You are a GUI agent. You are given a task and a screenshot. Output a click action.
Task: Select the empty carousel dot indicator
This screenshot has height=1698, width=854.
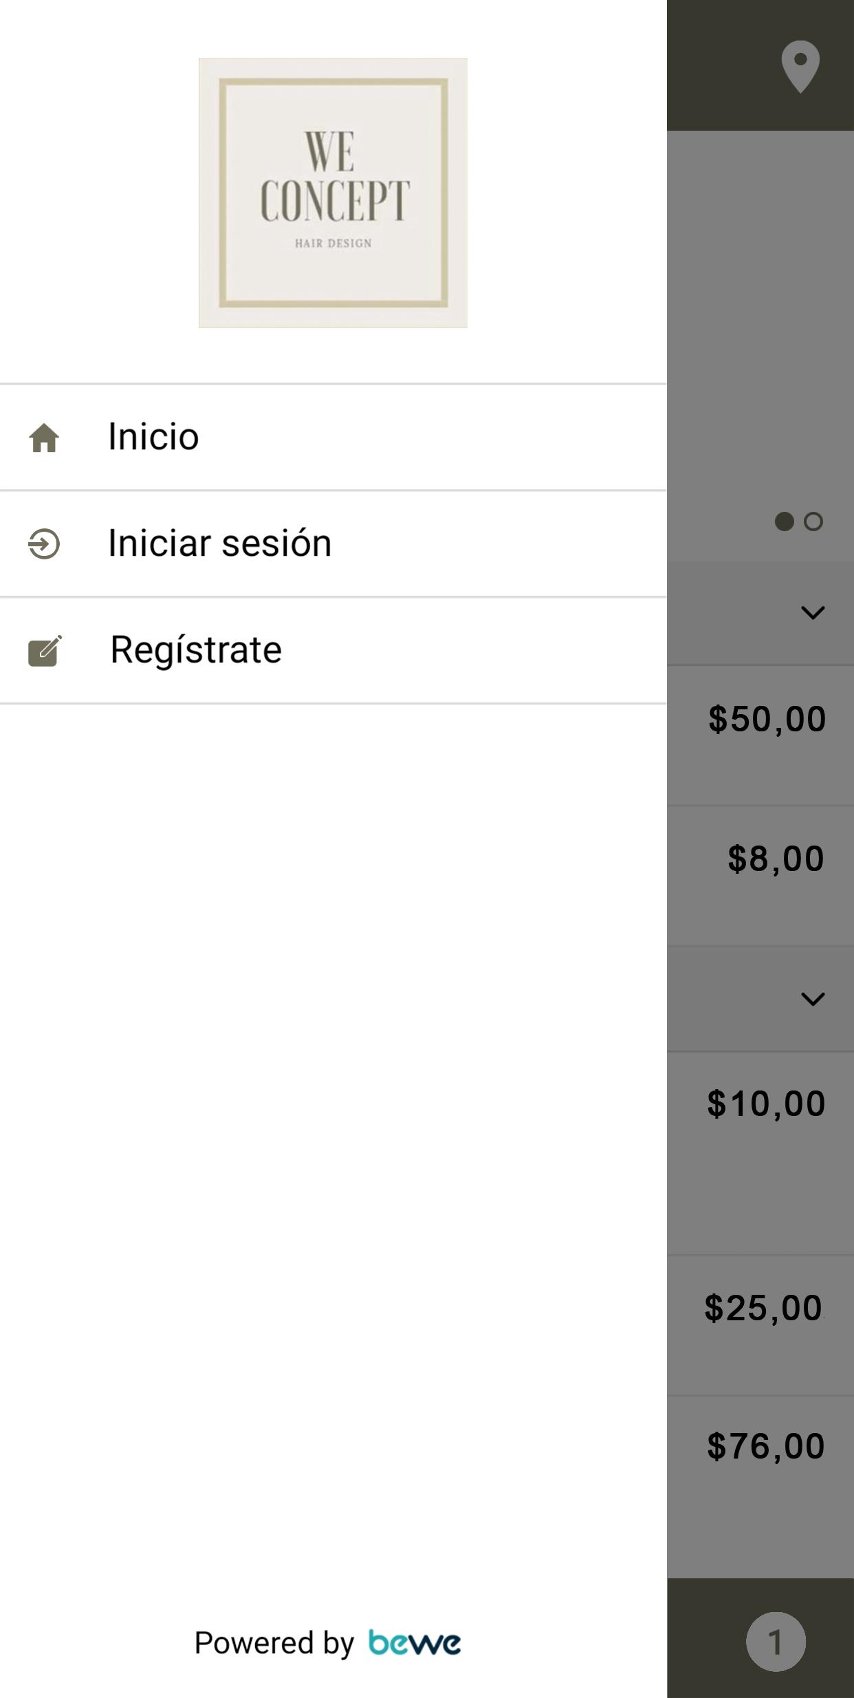pyautogui.click(x=813, y=522)
